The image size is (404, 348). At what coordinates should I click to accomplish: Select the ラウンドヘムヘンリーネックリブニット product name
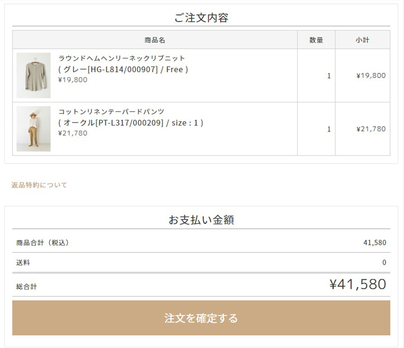[x=122, y=58]
